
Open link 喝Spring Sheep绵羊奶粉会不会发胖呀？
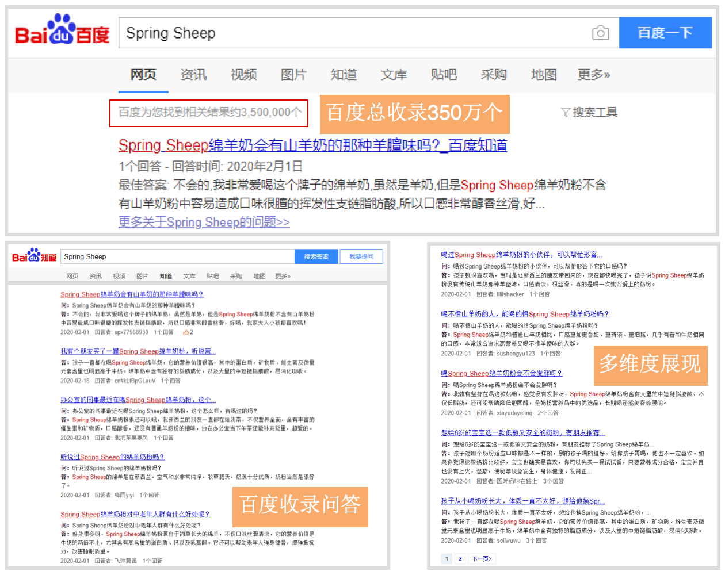click(501, 373)
